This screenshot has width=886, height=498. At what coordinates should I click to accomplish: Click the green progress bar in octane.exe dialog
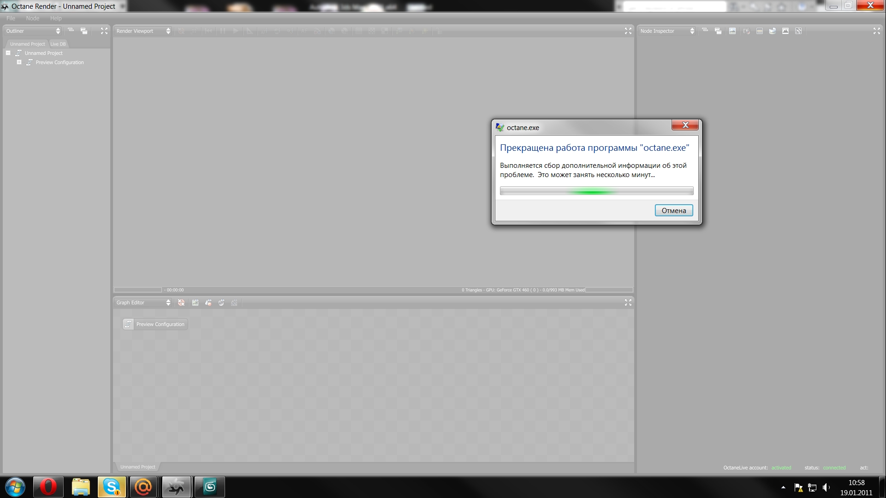[596, 191]
